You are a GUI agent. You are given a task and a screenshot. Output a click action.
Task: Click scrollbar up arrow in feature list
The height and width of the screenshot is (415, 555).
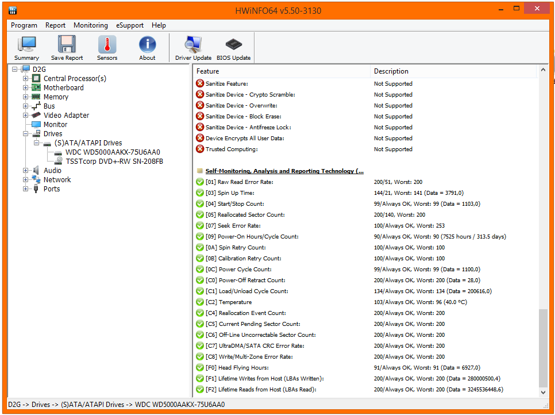pos(543,70)
